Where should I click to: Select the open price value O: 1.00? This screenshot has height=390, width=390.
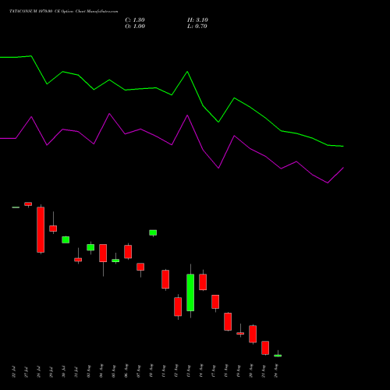[135, 27]
